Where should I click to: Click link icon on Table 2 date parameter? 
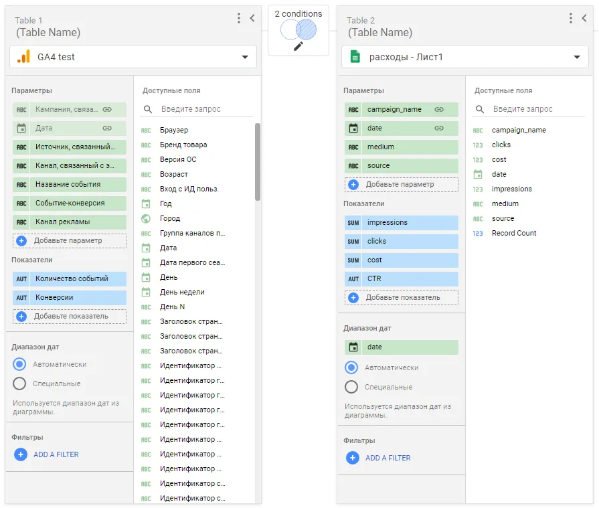click(439, 129)
